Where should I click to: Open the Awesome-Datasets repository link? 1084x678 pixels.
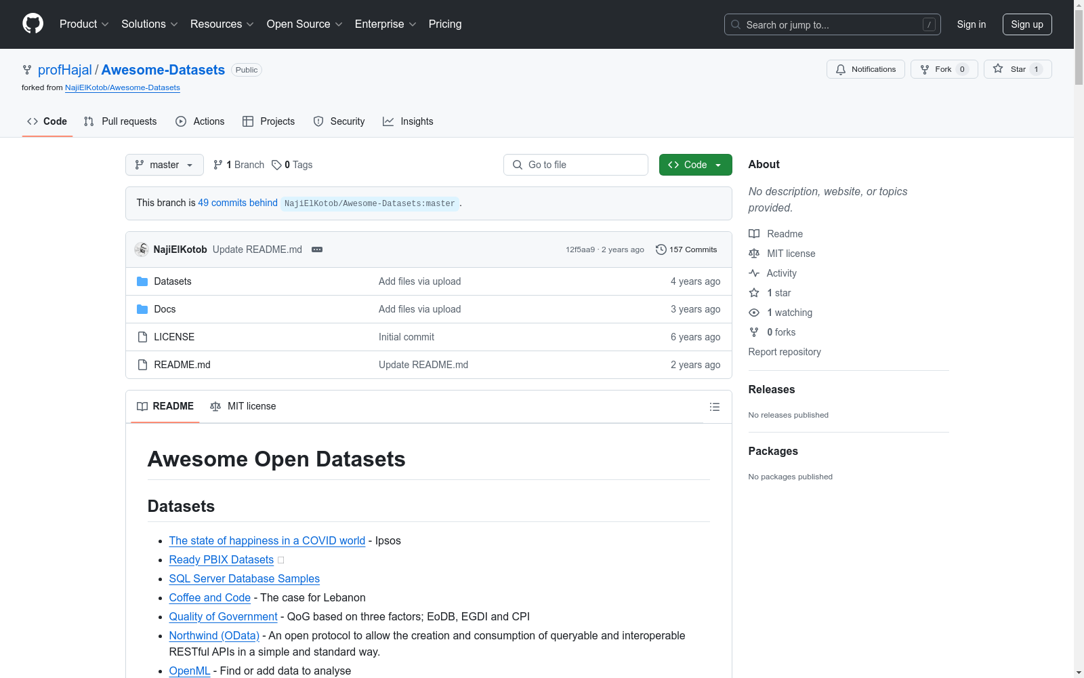pos(163,70)
